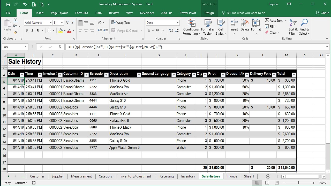Open the File menu tab
Viewport: 331px width, 186px height.
point(8,13)
